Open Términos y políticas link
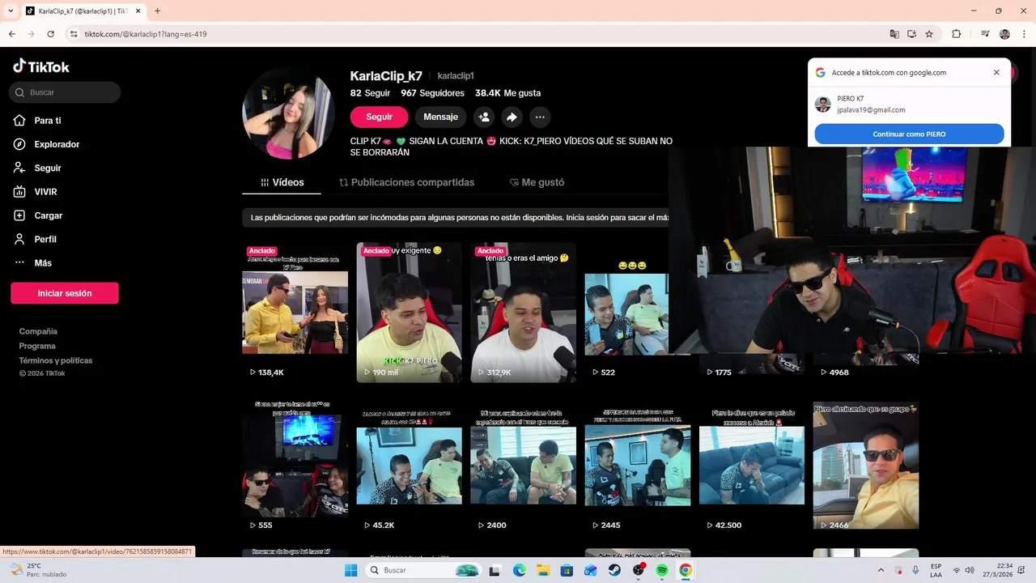The height and width of the screenshot is (583, 1036). point(56,360)
